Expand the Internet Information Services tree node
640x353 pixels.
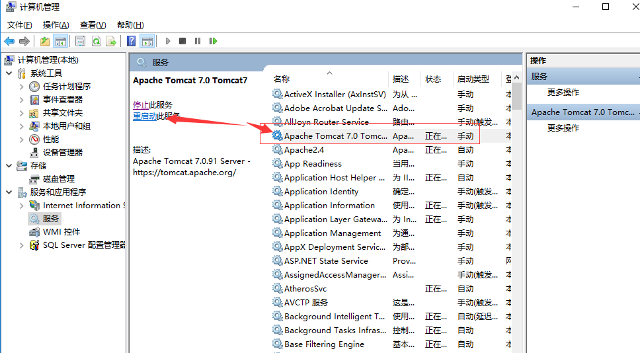pos(22,206)
